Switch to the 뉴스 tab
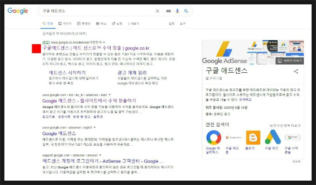The image size is (316, 185). coord(101,24)
